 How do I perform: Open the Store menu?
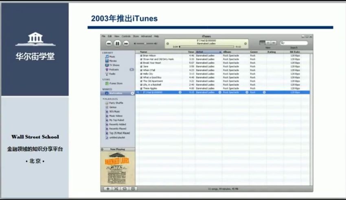[x=136, y=36]
